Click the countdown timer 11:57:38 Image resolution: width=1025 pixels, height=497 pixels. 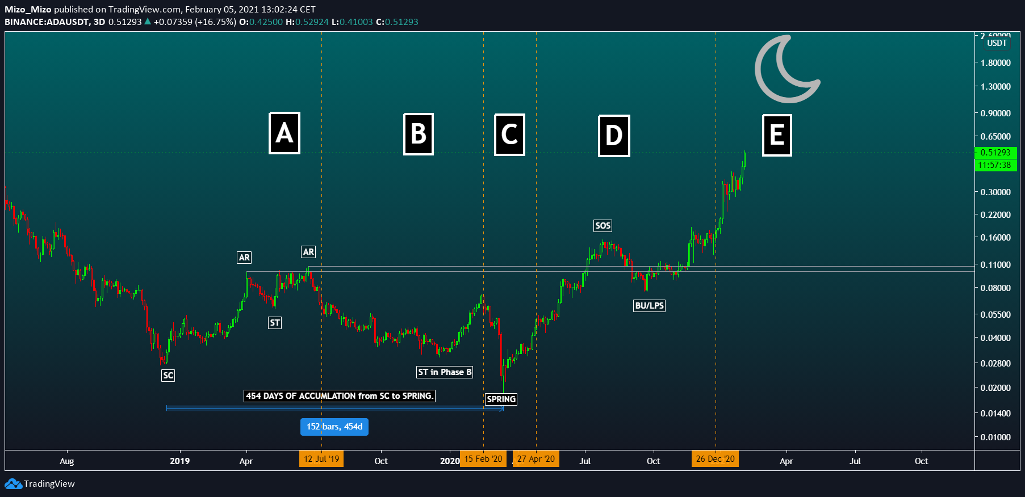(995, 165)
